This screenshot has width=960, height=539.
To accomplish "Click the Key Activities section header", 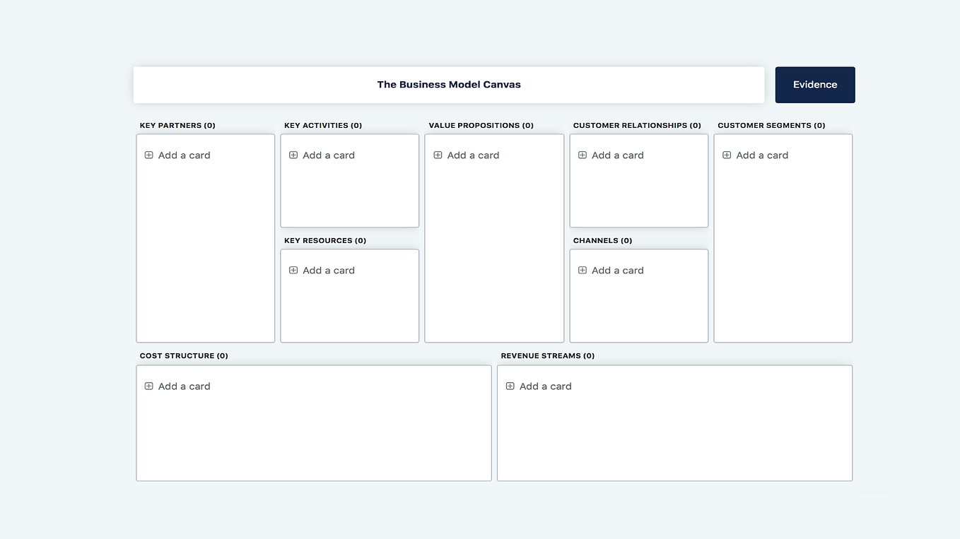I will tap(322, 125).
